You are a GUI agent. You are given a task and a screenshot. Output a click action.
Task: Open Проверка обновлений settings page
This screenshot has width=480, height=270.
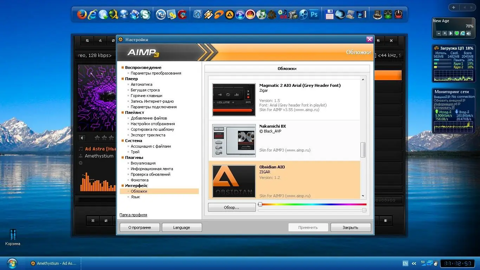[x=150, y=174]
